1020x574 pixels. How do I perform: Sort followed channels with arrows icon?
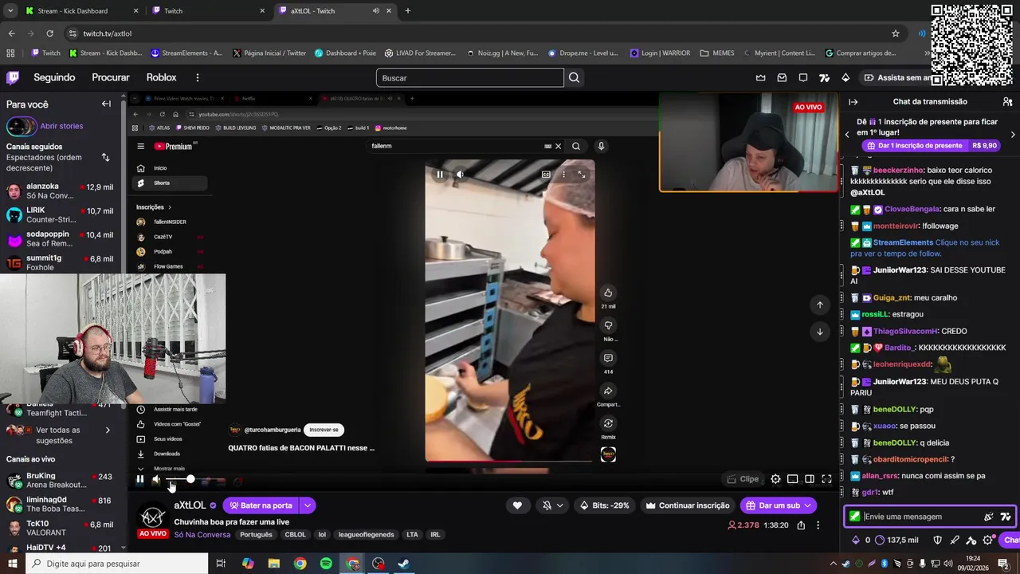(105, 157)
